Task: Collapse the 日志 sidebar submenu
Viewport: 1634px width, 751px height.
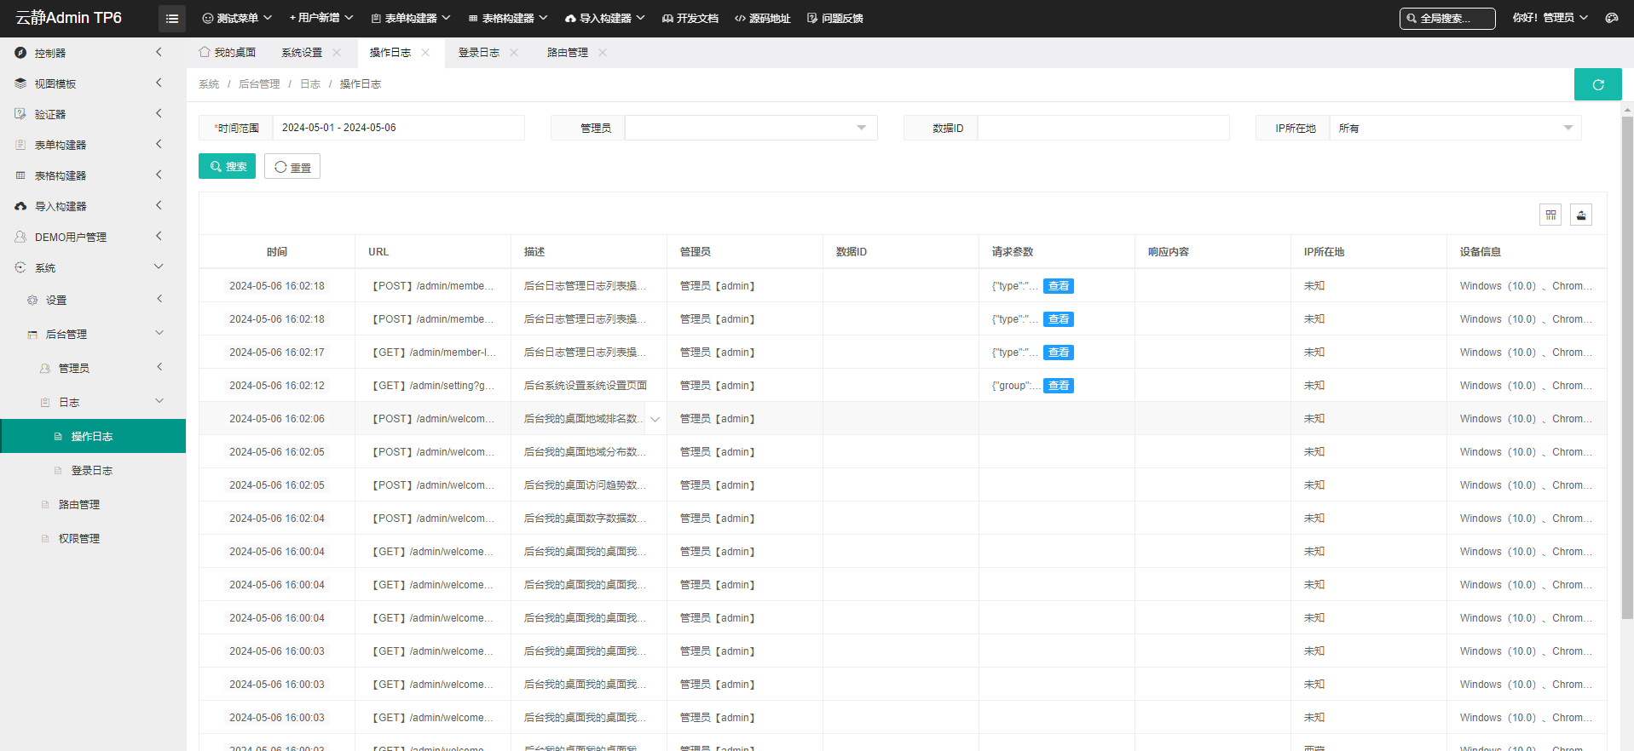Action: point(93,402)
